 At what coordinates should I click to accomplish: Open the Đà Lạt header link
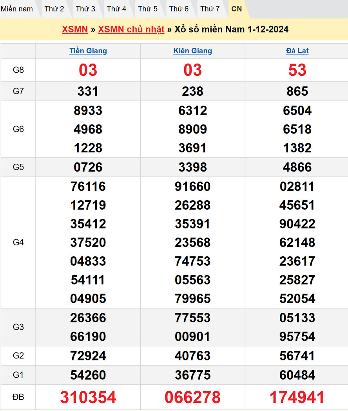297,51
